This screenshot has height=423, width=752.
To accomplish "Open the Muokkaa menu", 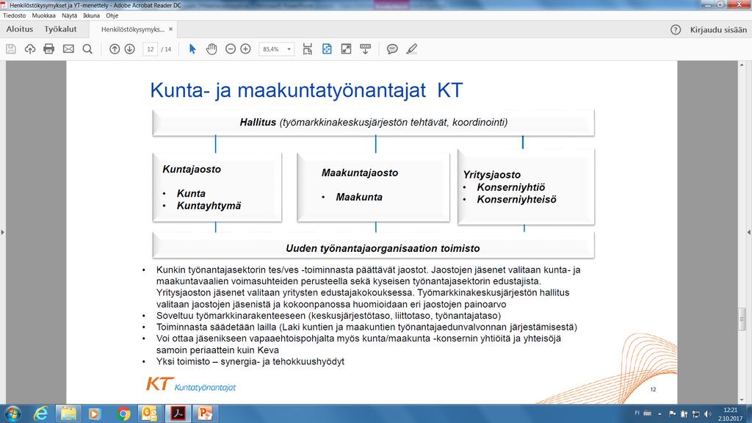I will tap(43, 15).
